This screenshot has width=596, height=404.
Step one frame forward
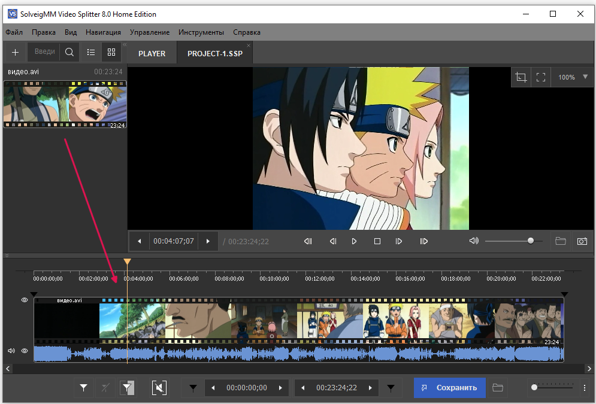tap(399, 241)
